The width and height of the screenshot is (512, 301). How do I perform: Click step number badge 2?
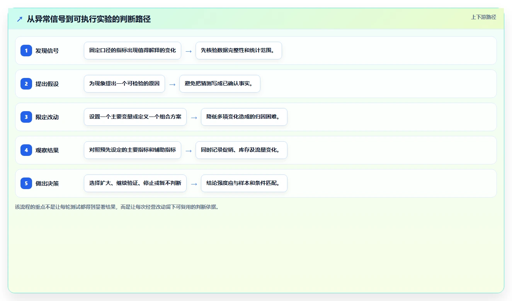click(26, 84)
